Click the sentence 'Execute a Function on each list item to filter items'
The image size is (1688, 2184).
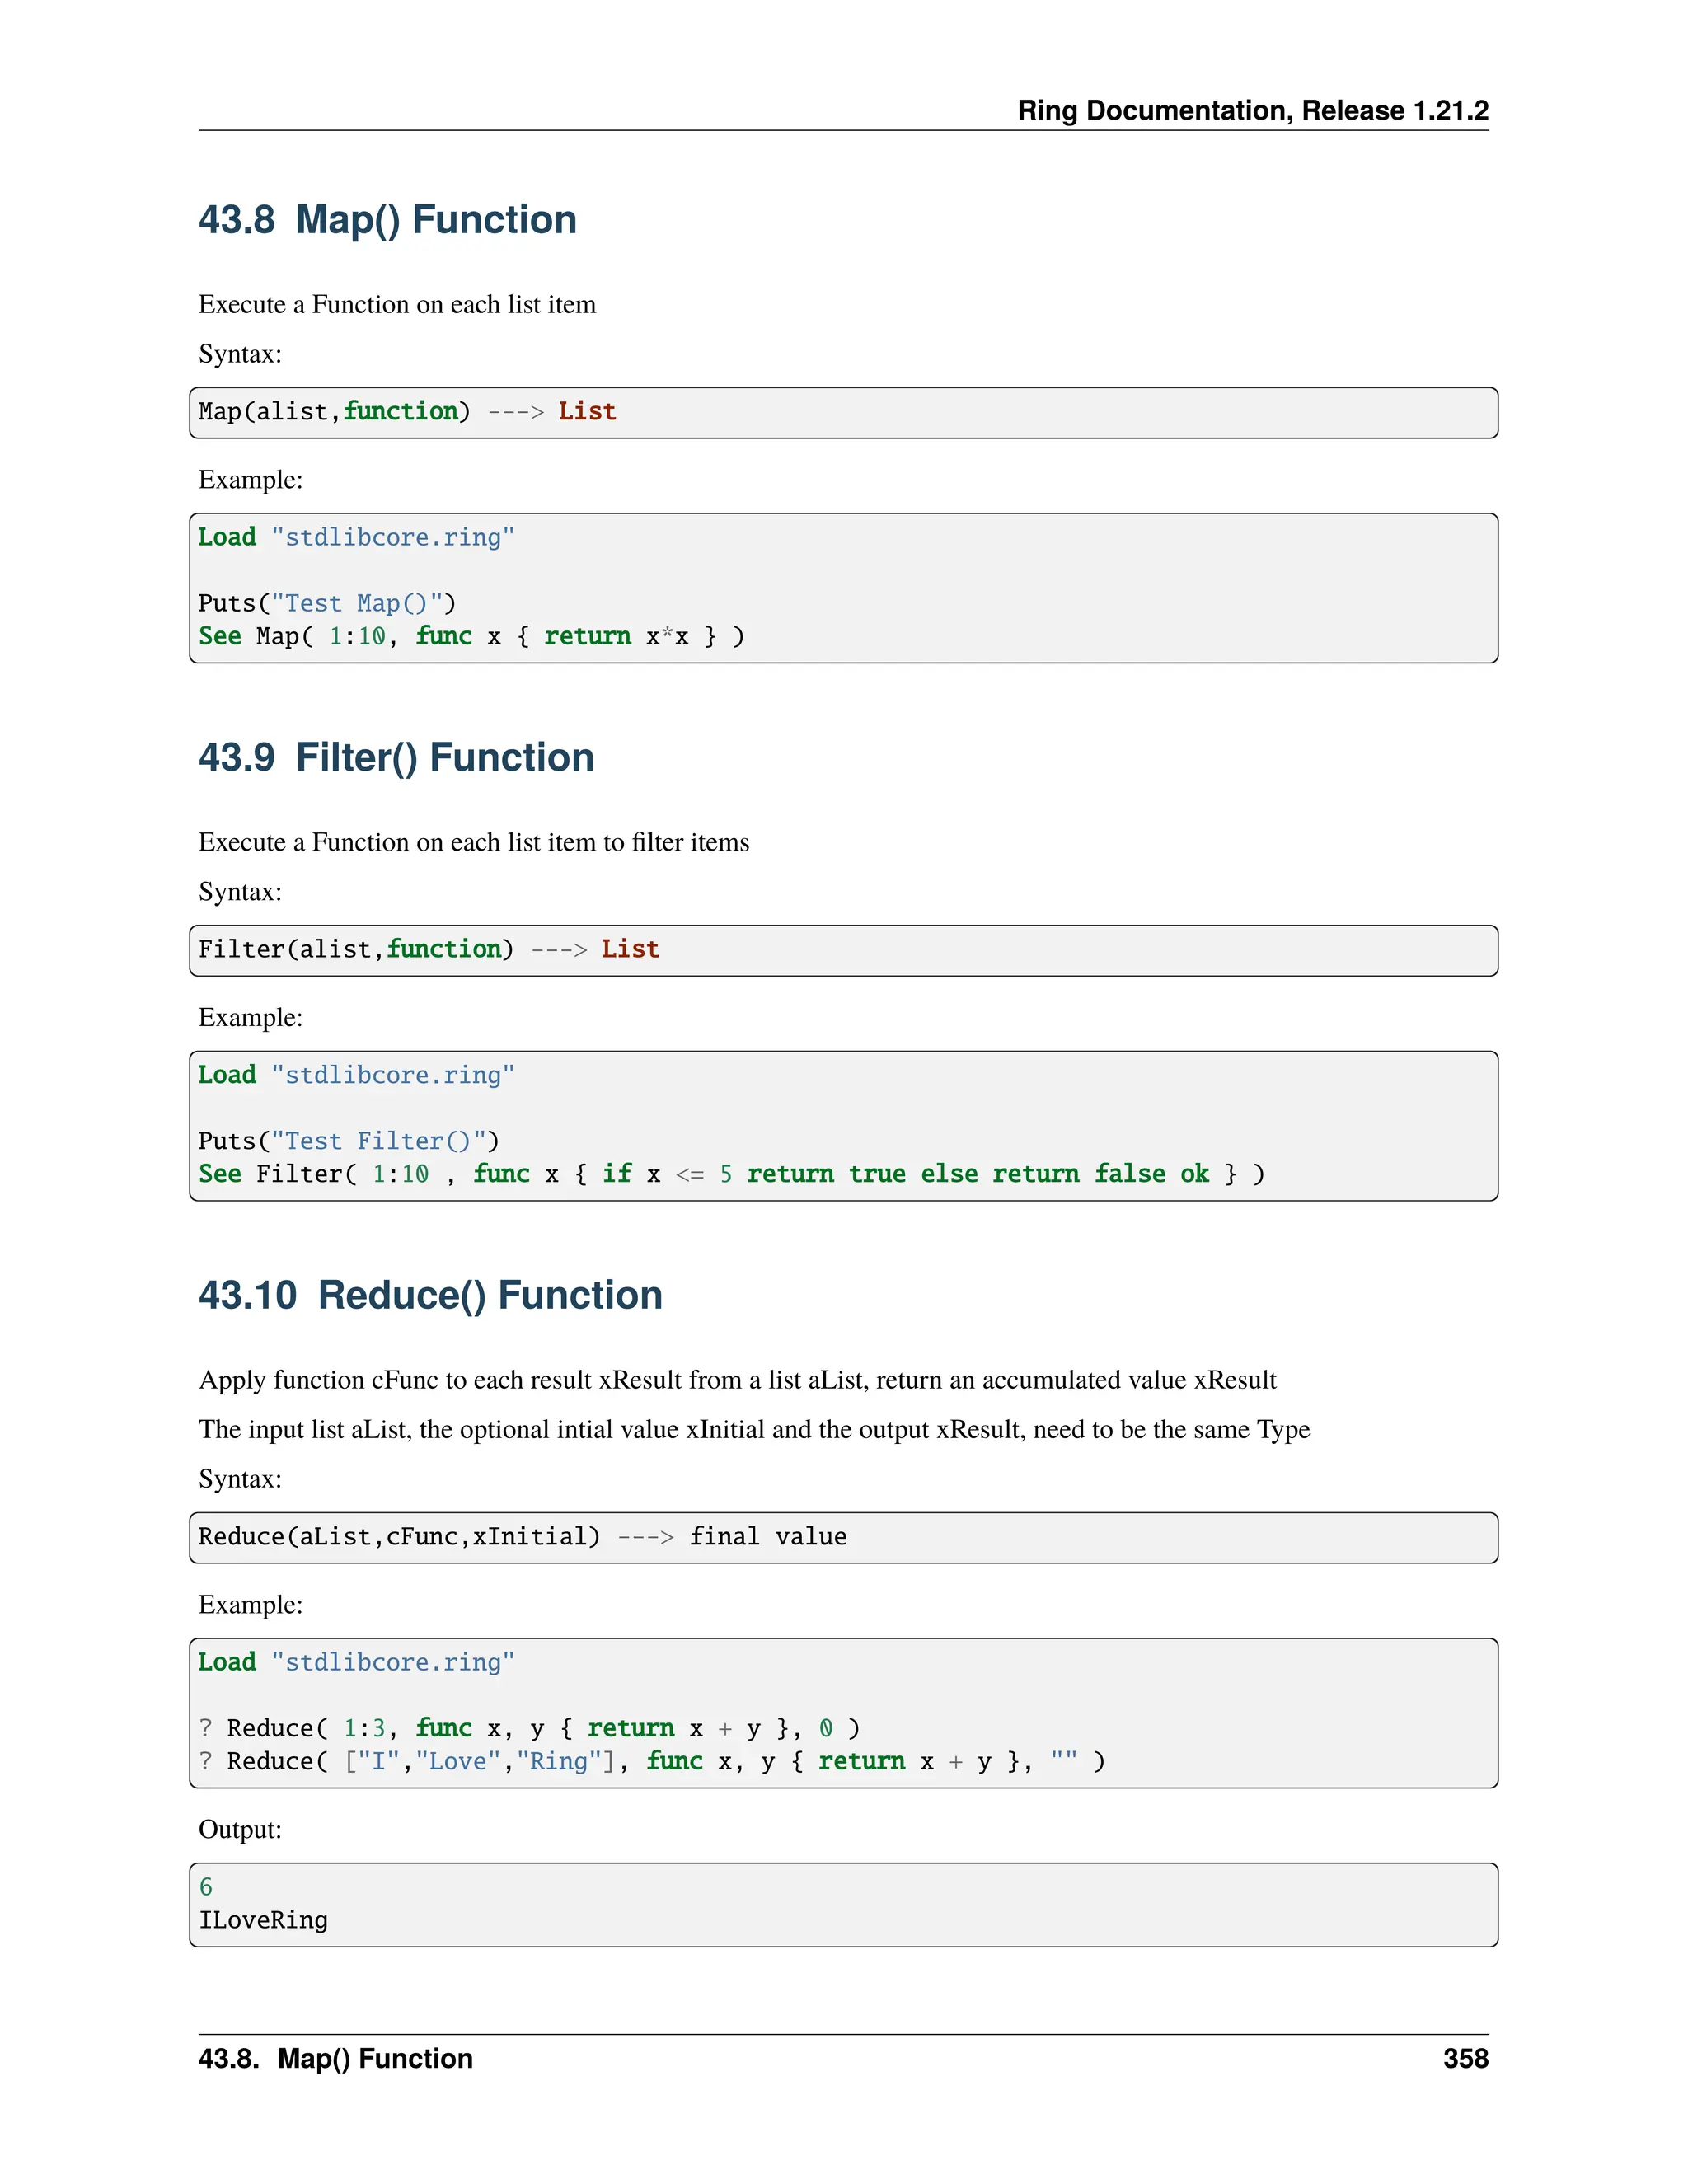pyautogui.click(x=473, y=842)
